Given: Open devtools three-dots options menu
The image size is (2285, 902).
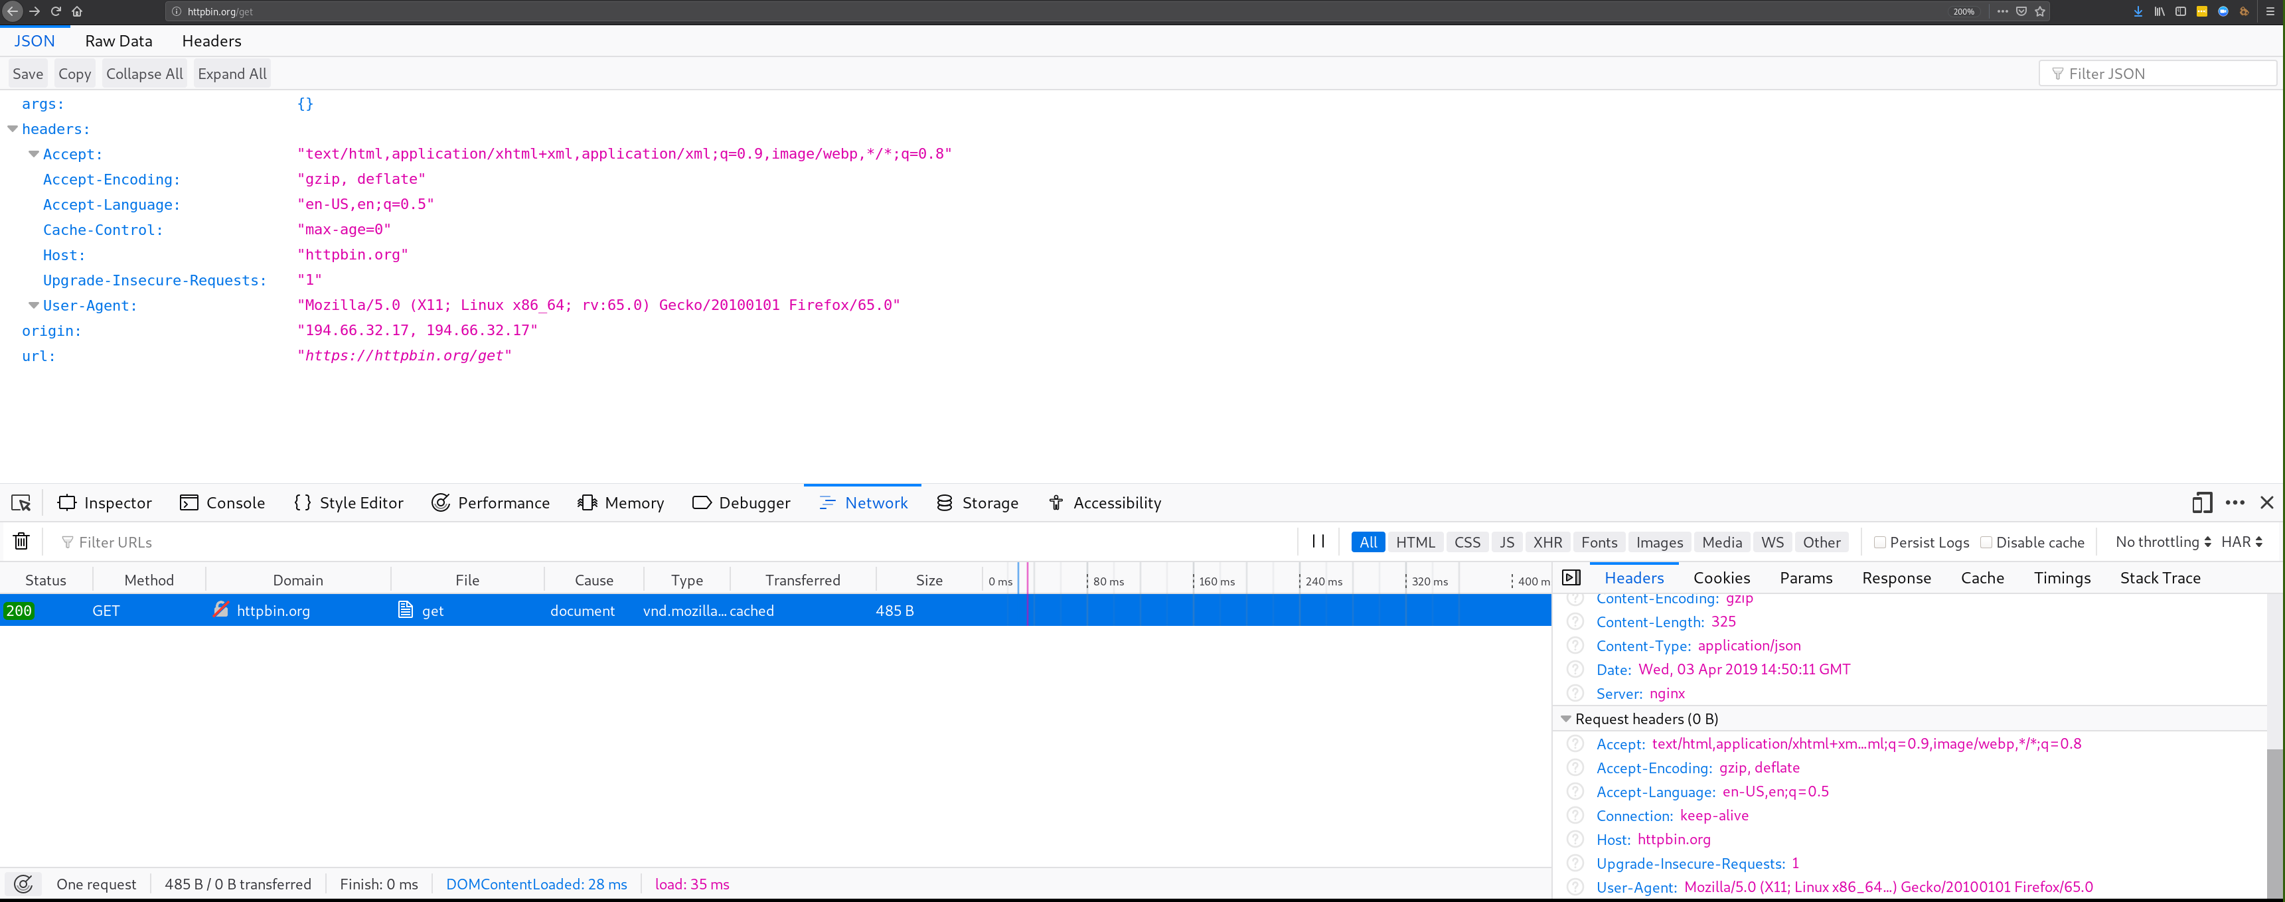Looking at the screenshot, I should pyautogui.click(x=2235, y=503).
